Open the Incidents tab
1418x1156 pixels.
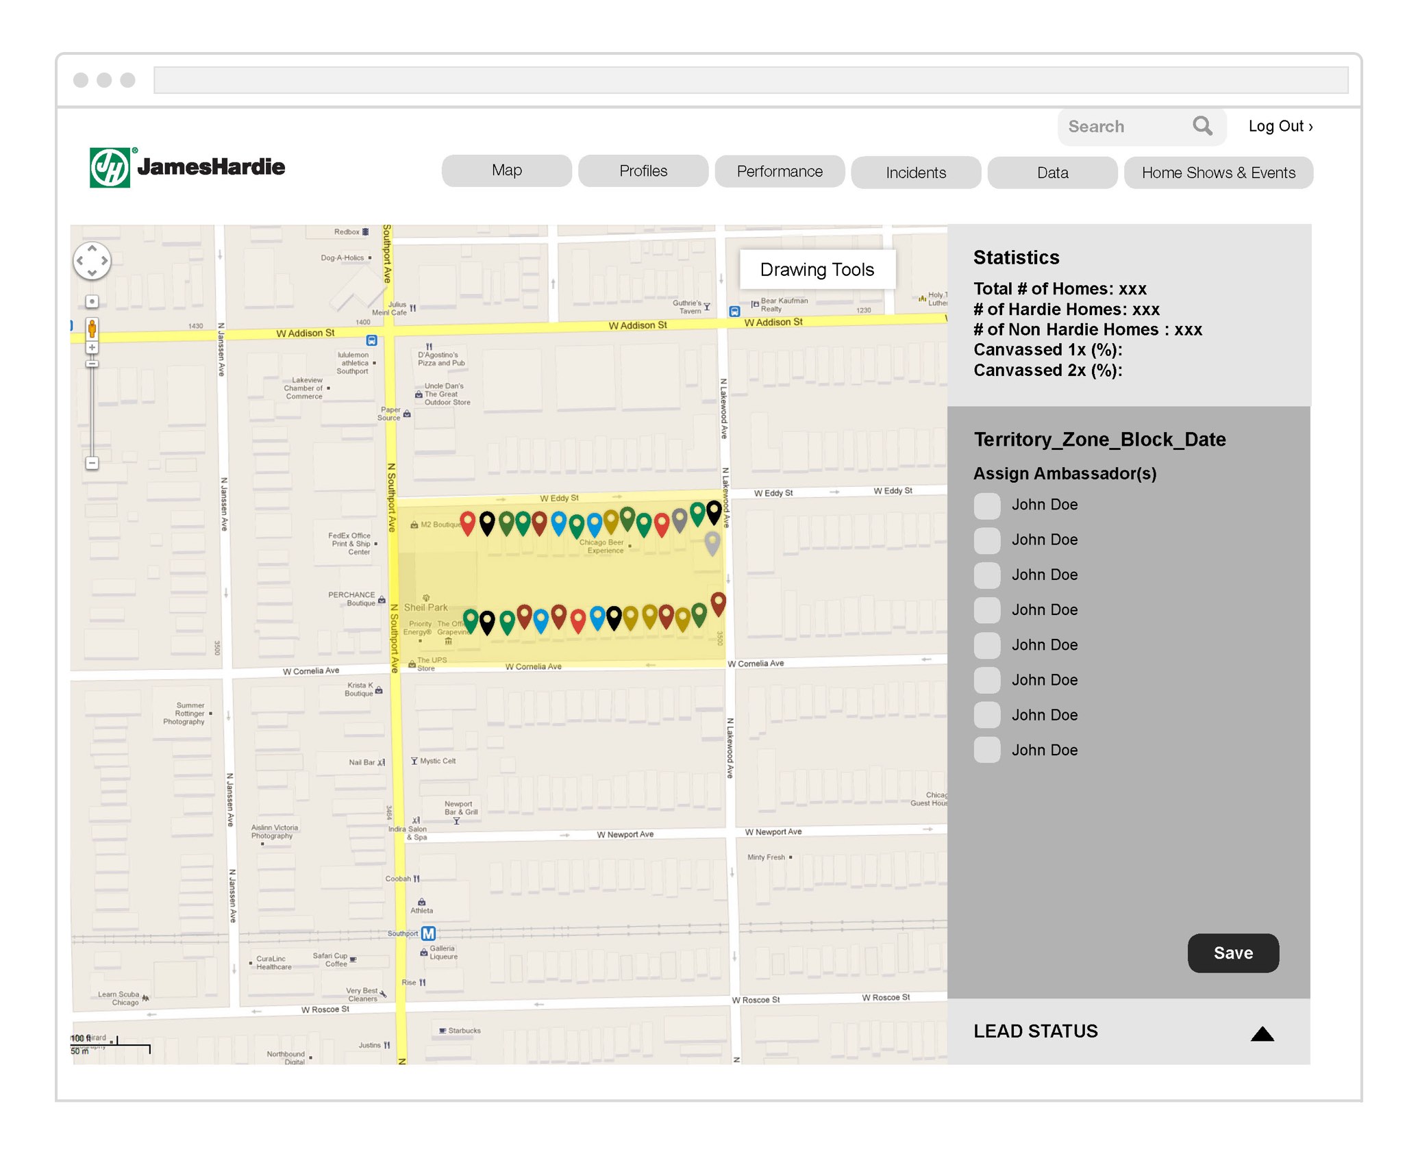coord(916,173)
